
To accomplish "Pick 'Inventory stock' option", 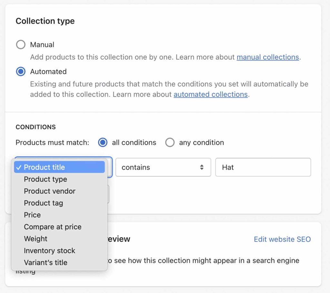I will point(49,251).
